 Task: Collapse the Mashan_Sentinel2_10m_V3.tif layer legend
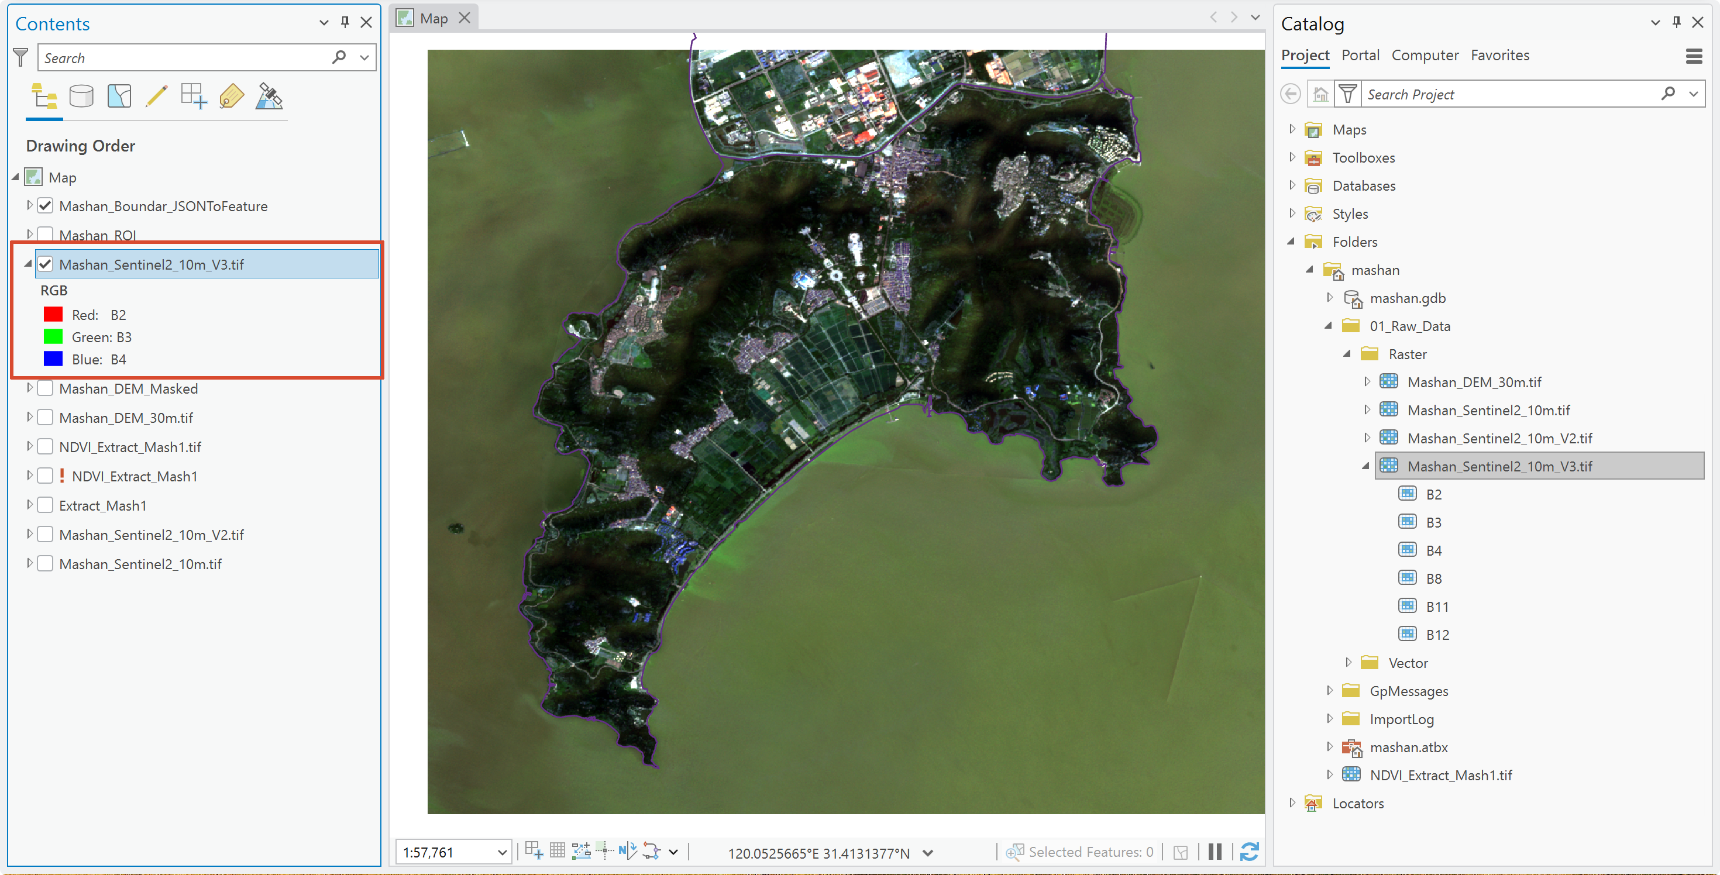28,264
